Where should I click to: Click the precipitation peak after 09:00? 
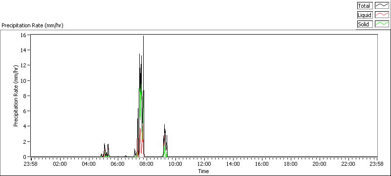[x=164, y=125]
